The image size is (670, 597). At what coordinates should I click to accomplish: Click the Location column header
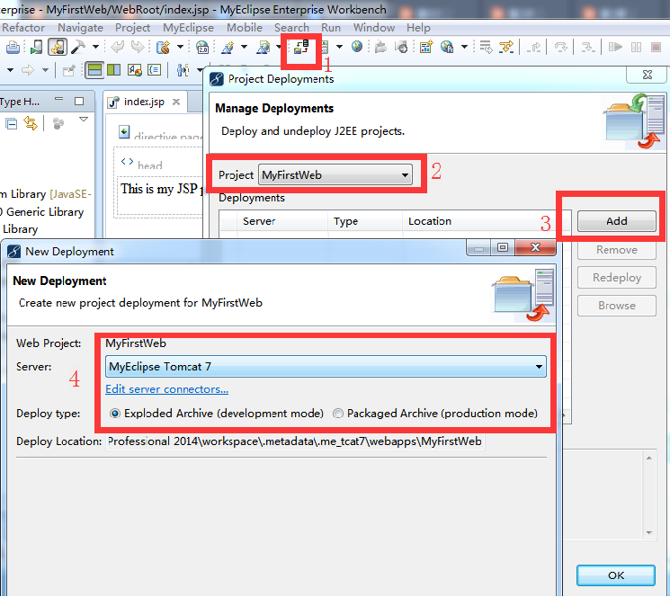click(x=487, y=221)
